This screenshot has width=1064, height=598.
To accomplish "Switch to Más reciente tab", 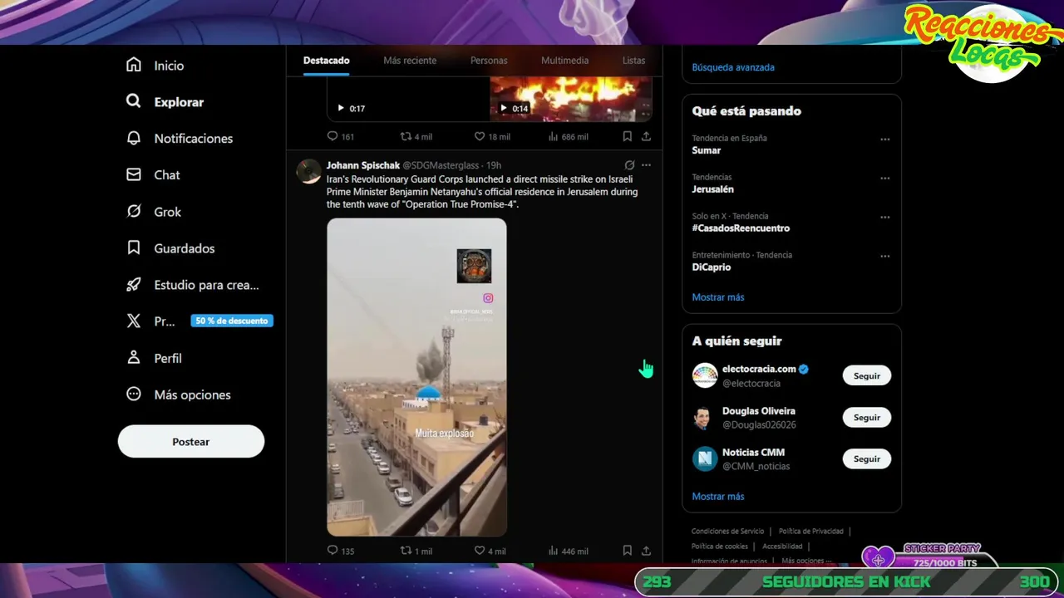I will point(410,61).
